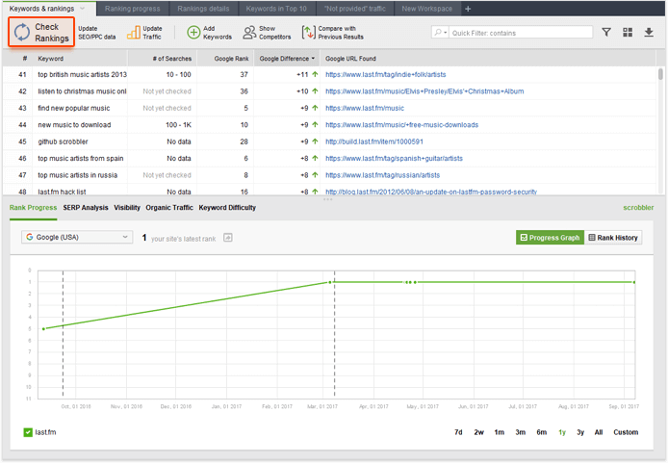Select keyword 'top music artists in russia'
This screenshot has height=463, width=668.
[x=78, y=175]
